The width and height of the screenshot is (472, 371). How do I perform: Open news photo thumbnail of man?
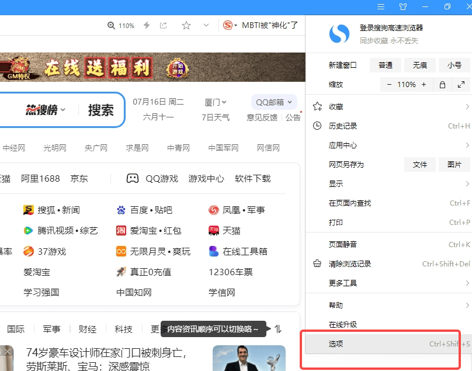coord(249,358)
